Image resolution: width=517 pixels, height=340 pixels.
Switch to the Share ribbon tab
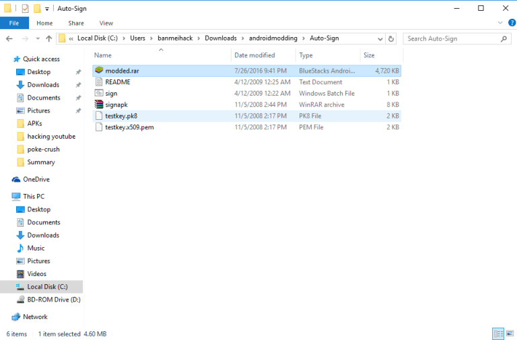(x=76, y=23)
